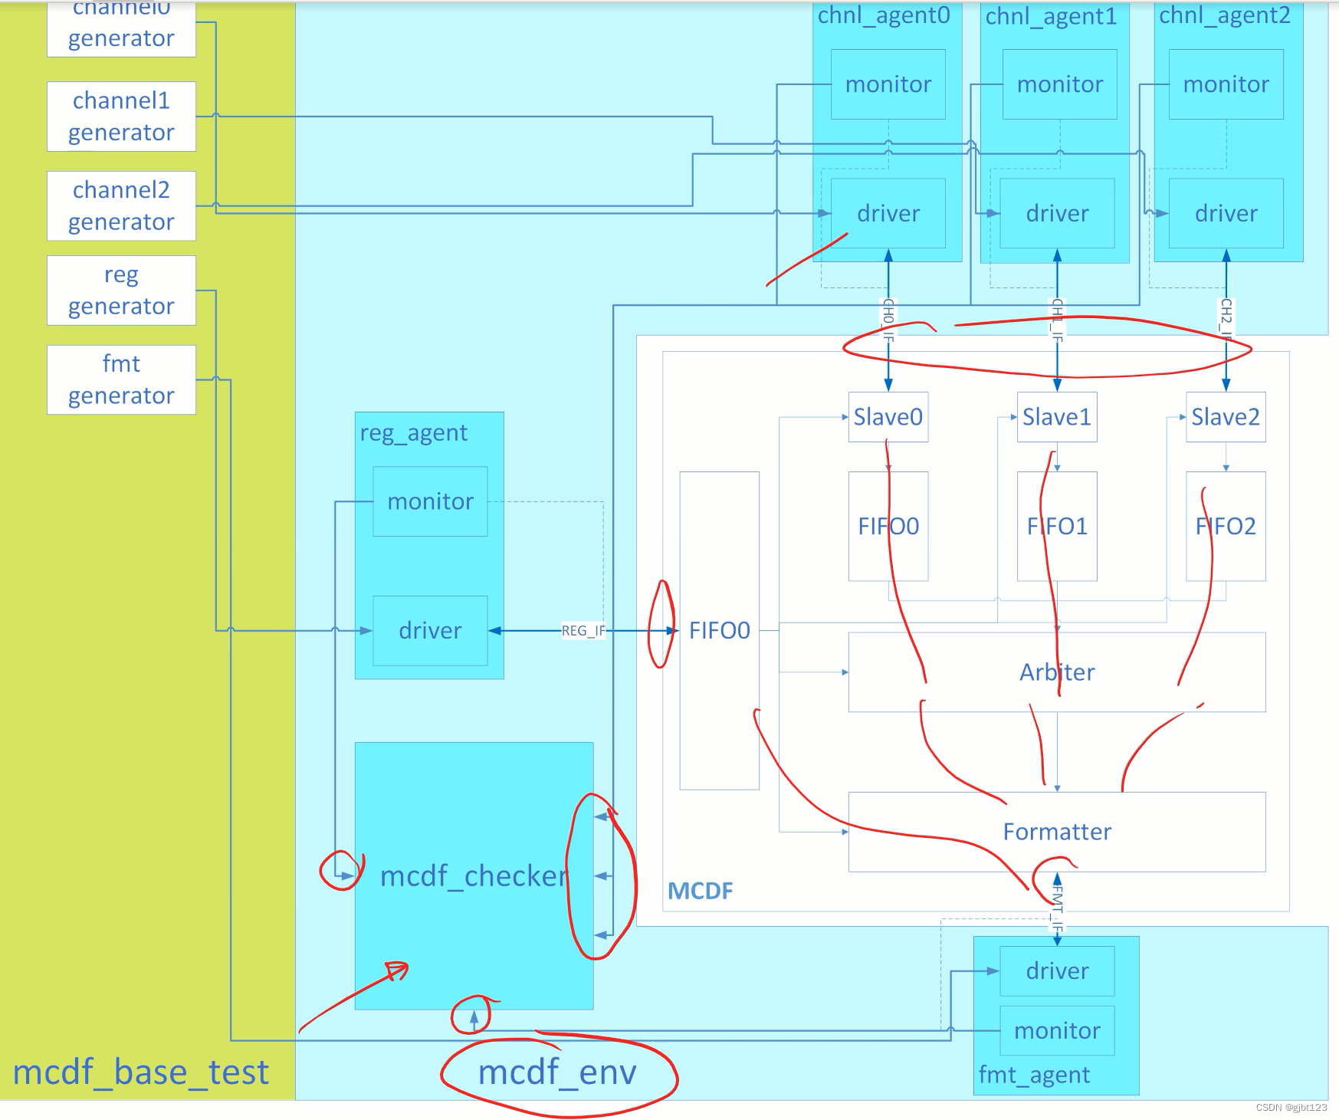Click the fmt generator block
This screenshot has height=1120, width=1339.
[121, 379]
